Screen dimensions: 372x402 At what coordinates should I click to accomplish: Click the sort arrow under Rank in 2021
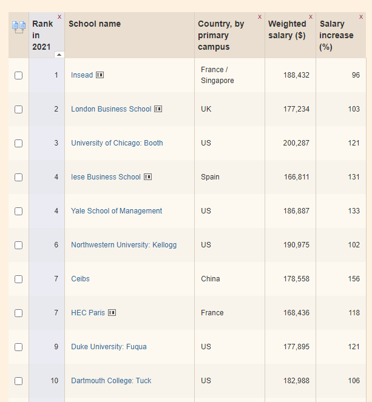click(59, 55)
